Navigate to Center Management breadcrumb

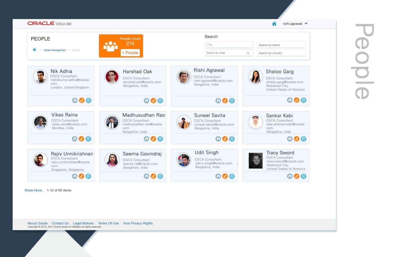55,50
